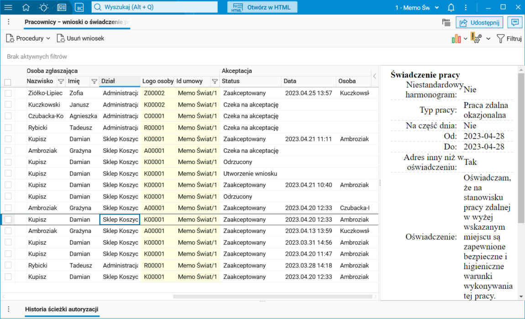Click scroll-down arrow of details panel
The width and height of the screenshot is (525, 319).
click(521, 297)
